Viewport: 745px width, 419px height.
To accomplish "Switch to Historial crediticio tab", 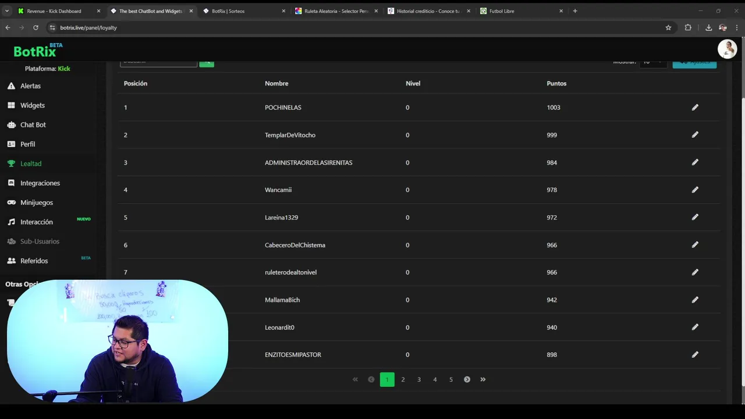I will pos(428,11).
